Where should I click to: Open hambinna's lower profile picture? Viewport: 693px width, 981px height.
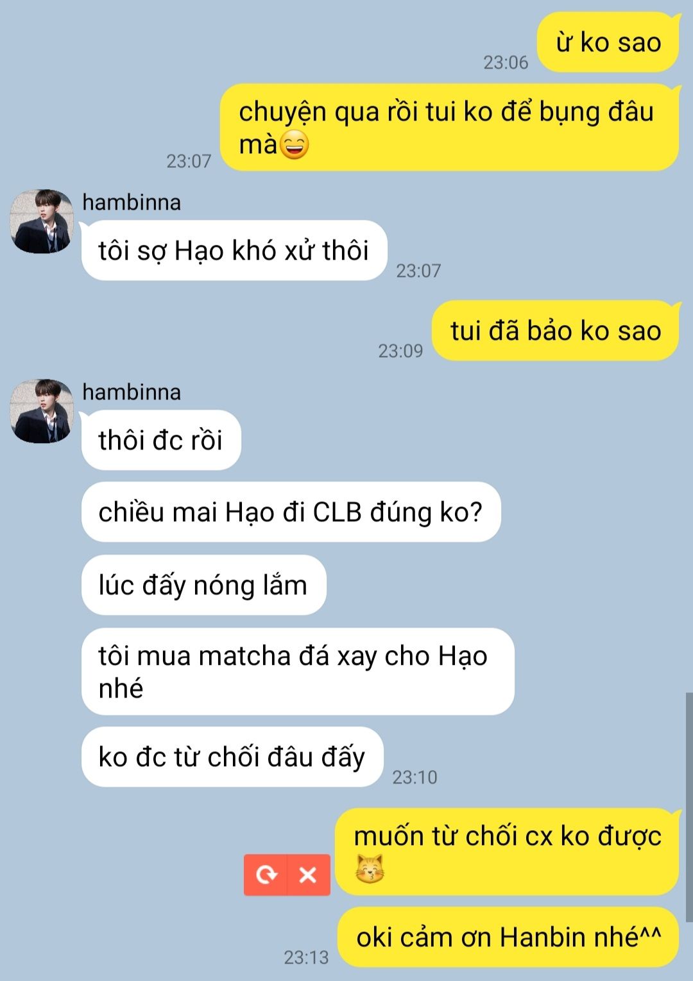[42, 411]
